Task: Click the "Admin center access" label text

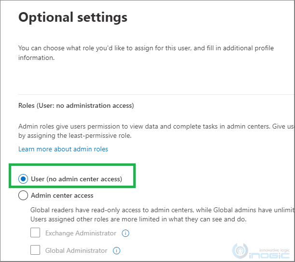Action: pos(62,195)
